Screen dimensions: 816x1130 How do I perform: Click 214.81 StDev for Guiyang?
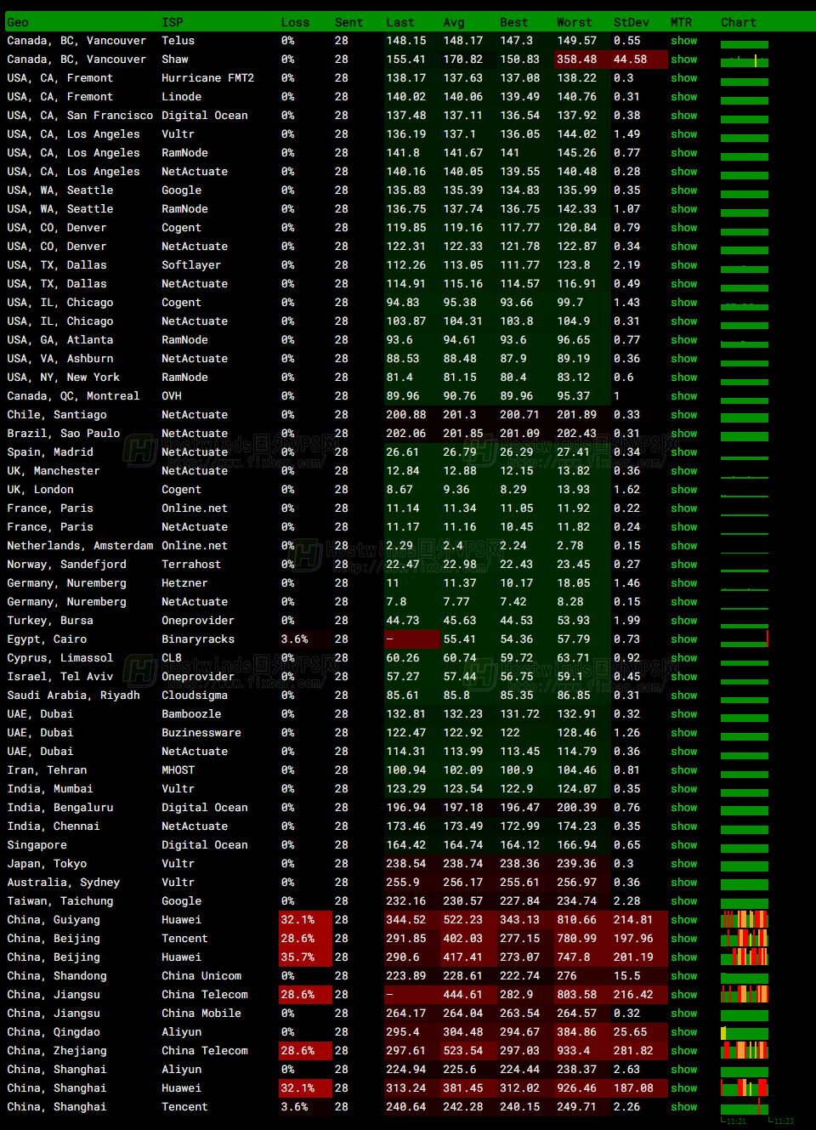coord(633,920)
